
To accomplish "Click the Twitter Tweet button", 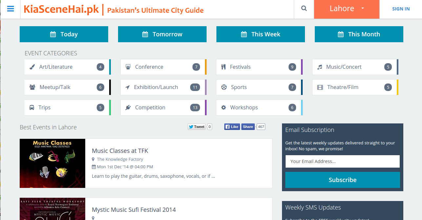I will (x=196, y=127).
